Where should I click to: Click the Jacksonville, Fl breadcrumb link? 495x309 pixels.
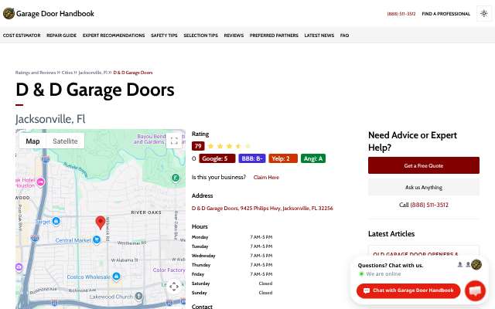point(93,73)
